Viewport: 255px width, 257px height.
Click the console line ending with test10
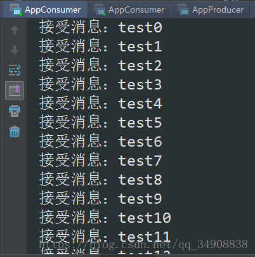click(x=105, y=218)
